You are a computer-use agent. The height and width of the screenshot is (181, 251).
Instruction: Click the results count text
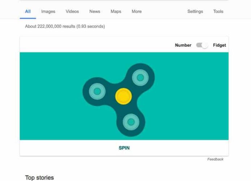(65, 26)
